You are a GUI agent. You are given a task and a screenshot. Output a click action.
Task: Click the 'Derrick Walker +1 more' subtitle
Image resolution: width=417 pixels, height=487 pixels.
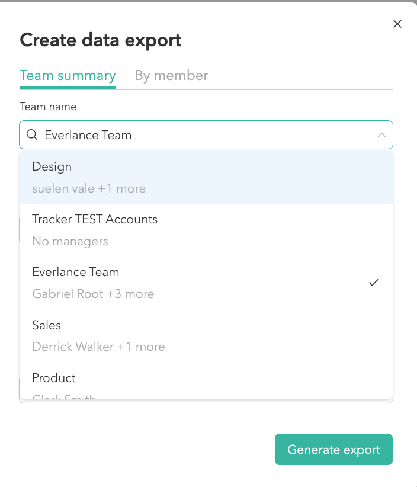coord(98,347)
